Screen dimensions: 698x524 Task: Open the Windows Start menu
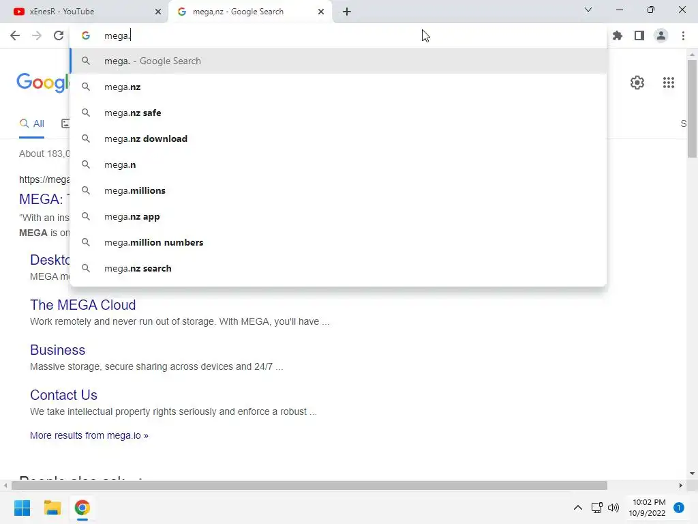pos(22,508)
